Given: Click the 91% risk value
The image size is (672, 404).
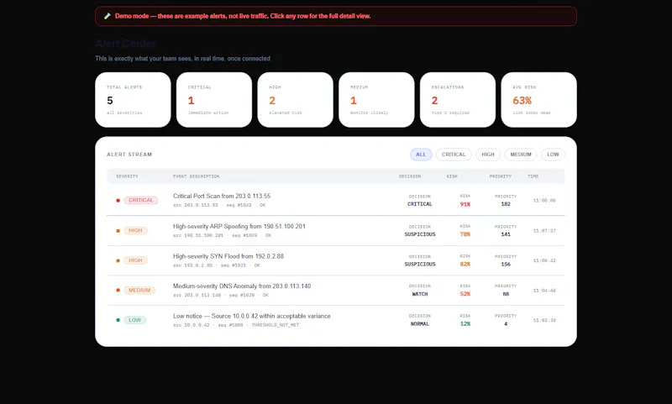Looking at the screenshot, I should pyautogui.click(x=465, y=204).
